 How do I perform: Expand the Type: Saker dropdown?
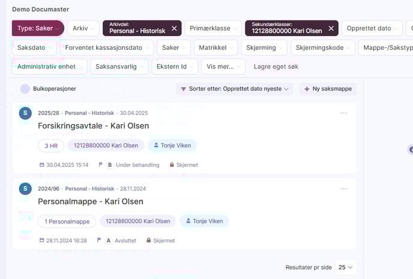38,28
